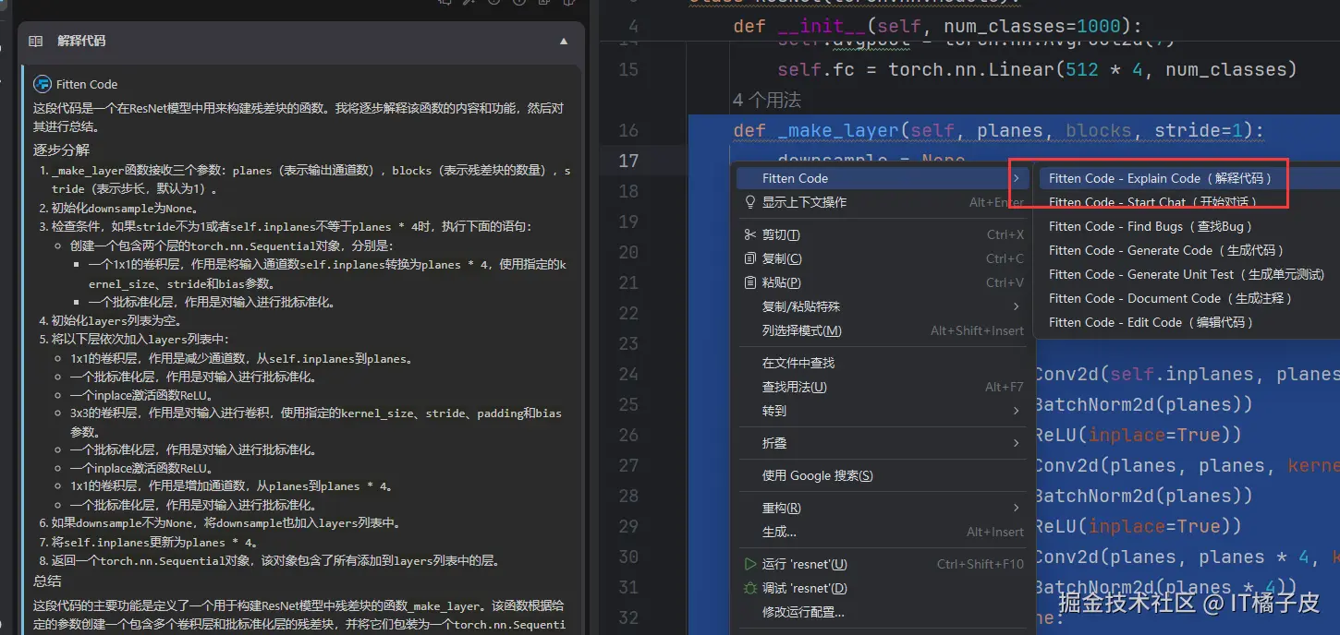
Task: Select Fitten Code - Document Code (生成注释)
Action: pos(1188,298)
